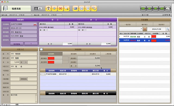Open the page preview toolbar icon
Viewport: 174px width, 106px height.
coord(88,8)
